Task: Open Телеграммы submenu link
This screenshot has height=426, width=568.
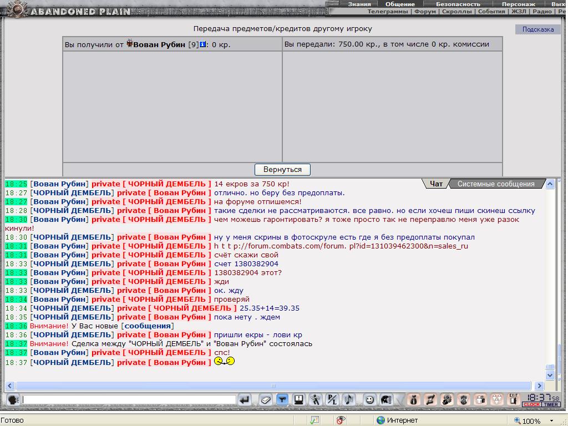Action: point(387,12)
